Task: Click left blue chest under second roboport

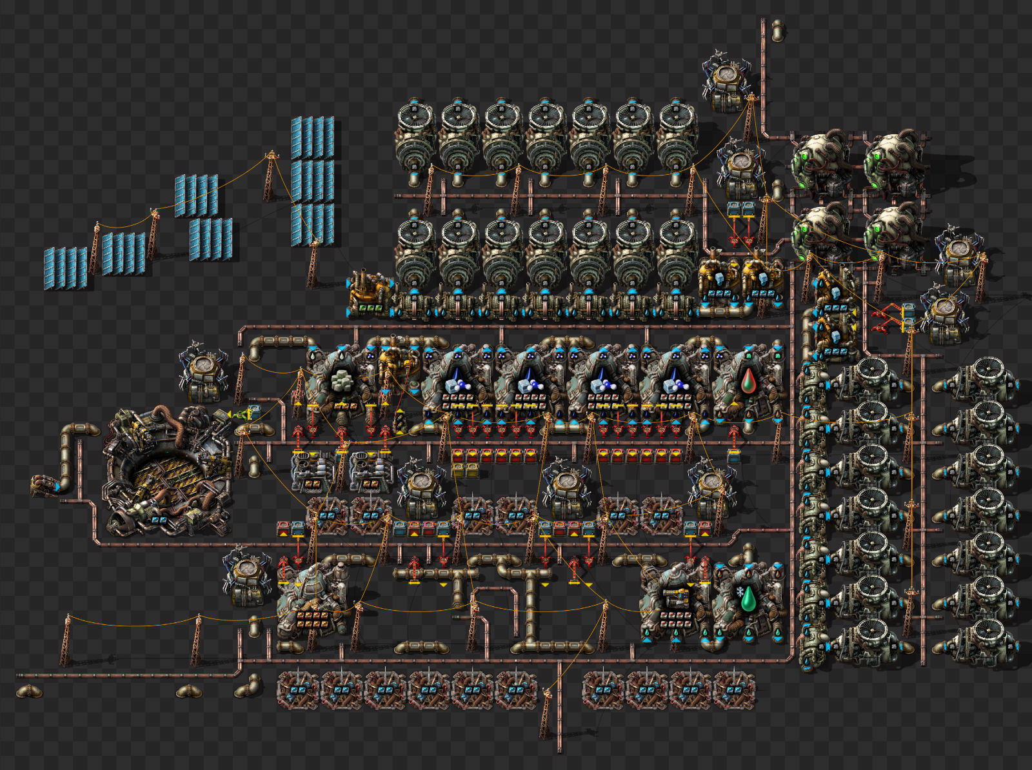Action: click(734, 209)
